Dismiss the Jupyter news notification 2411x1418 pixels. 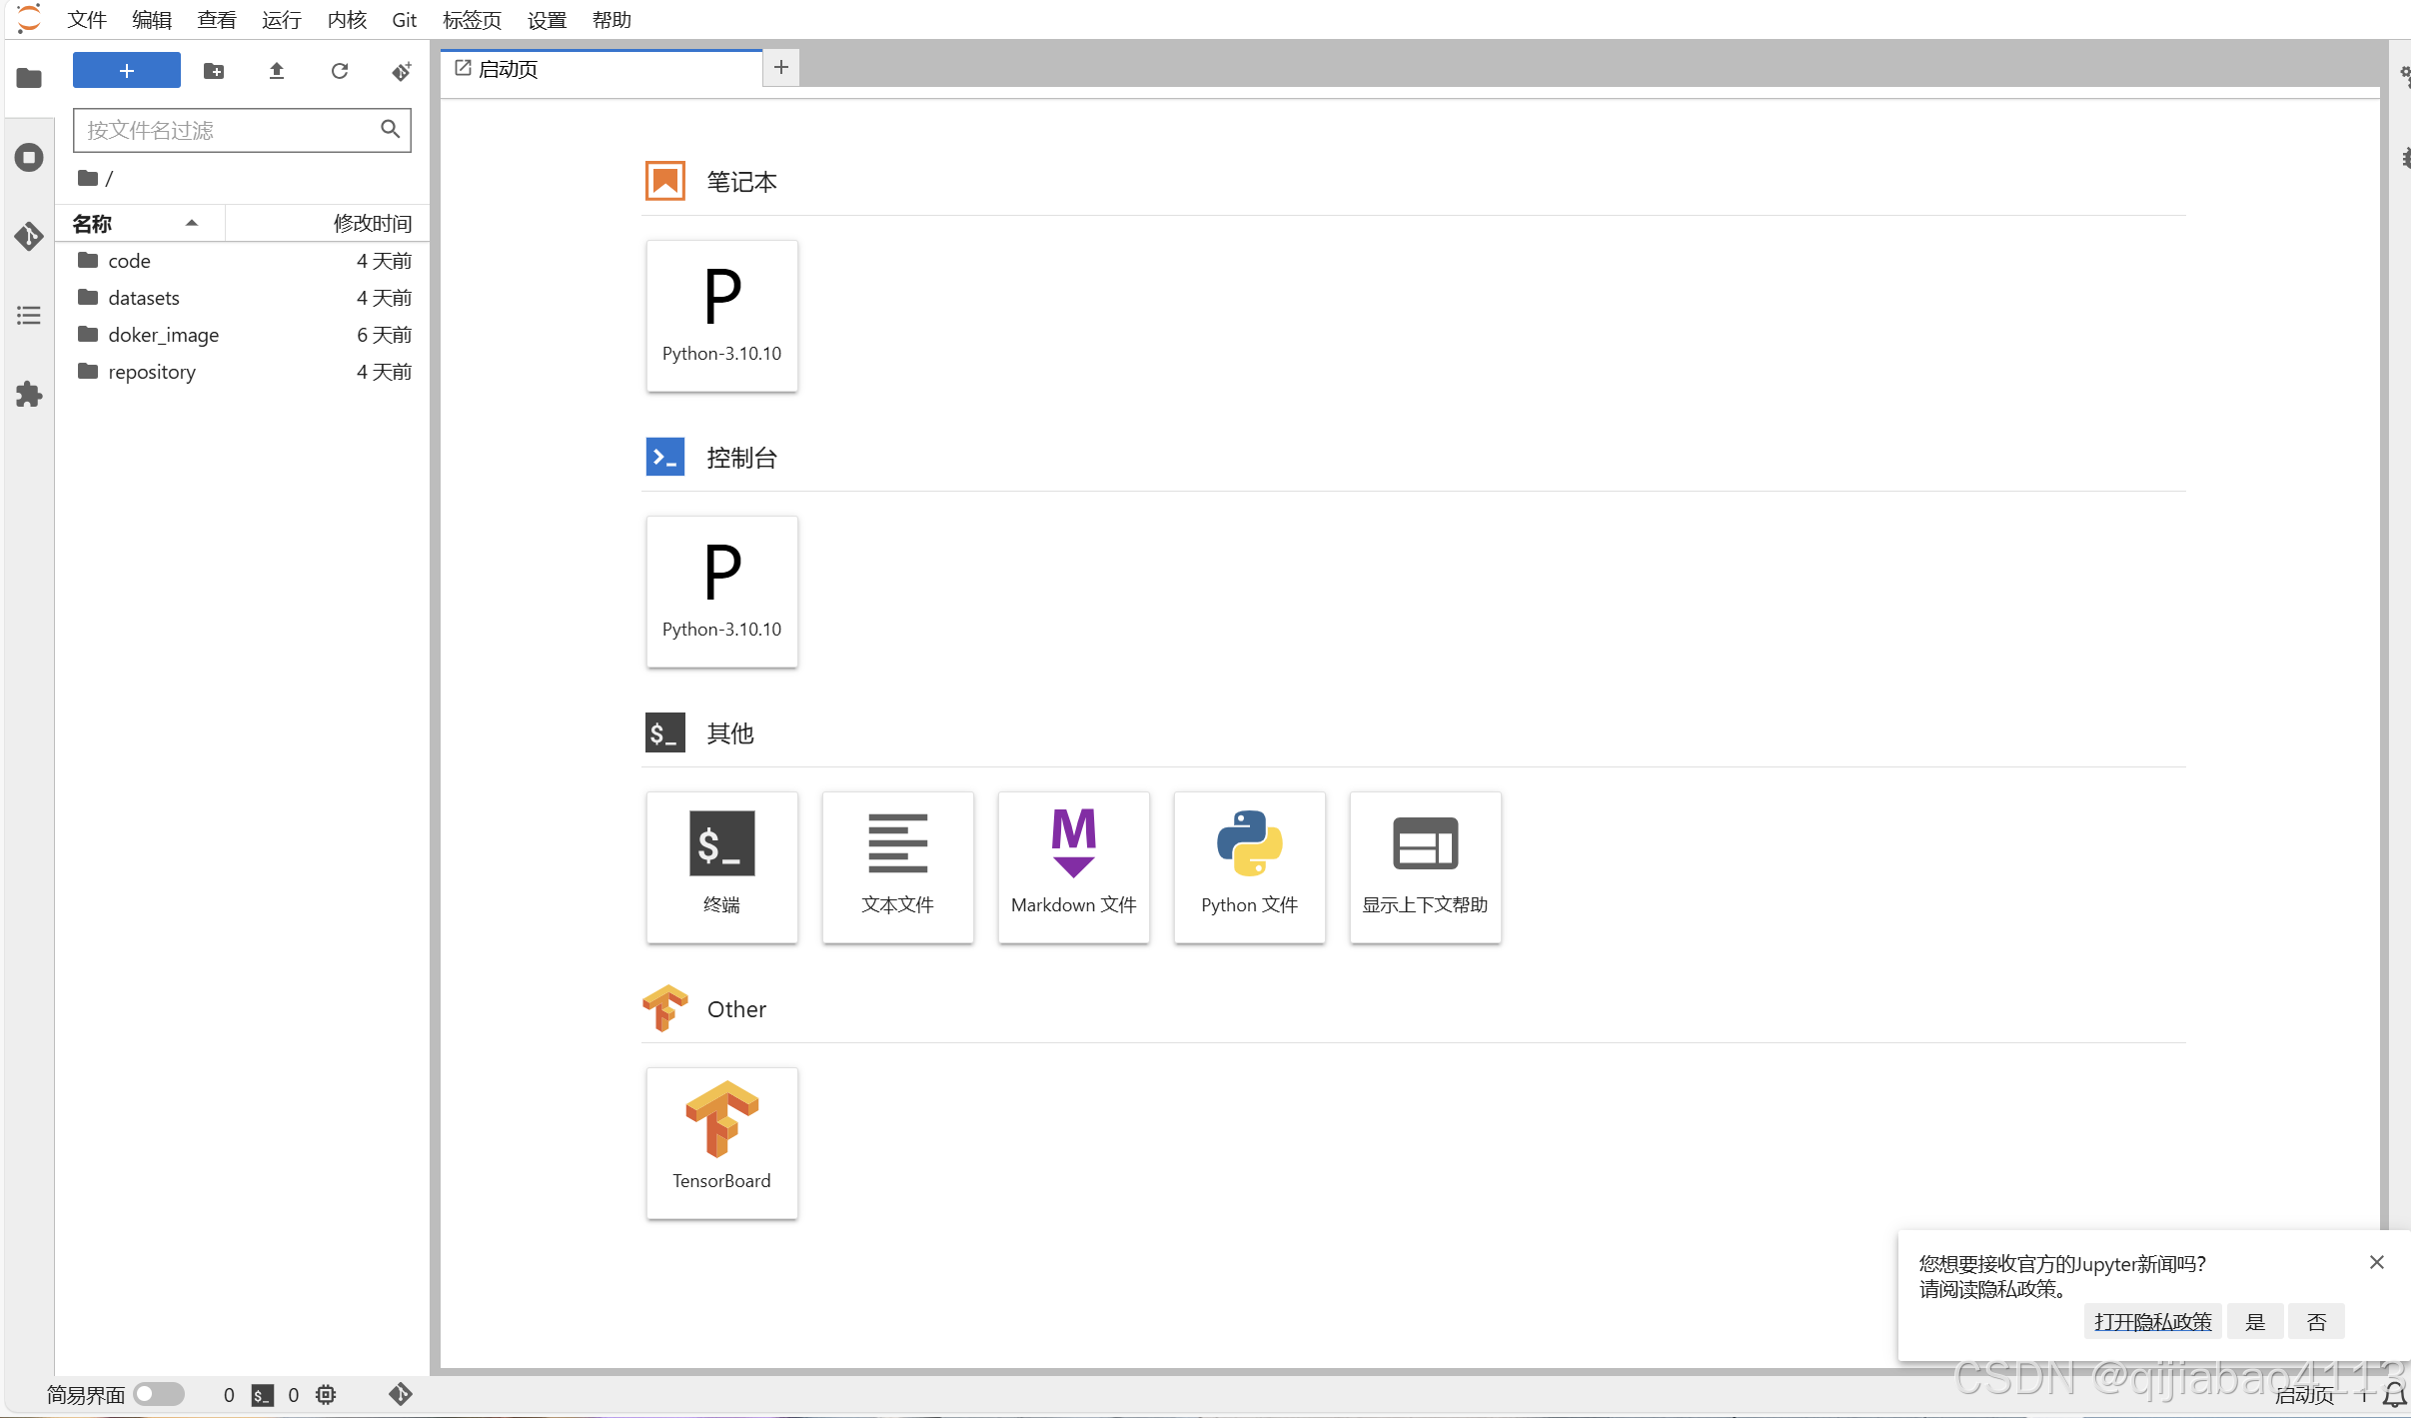pyautogui.click(x=2376, y=1262)
